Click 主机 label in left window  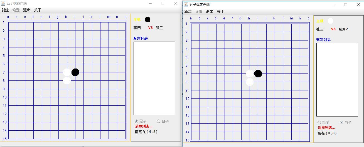(x=137, y=20)
